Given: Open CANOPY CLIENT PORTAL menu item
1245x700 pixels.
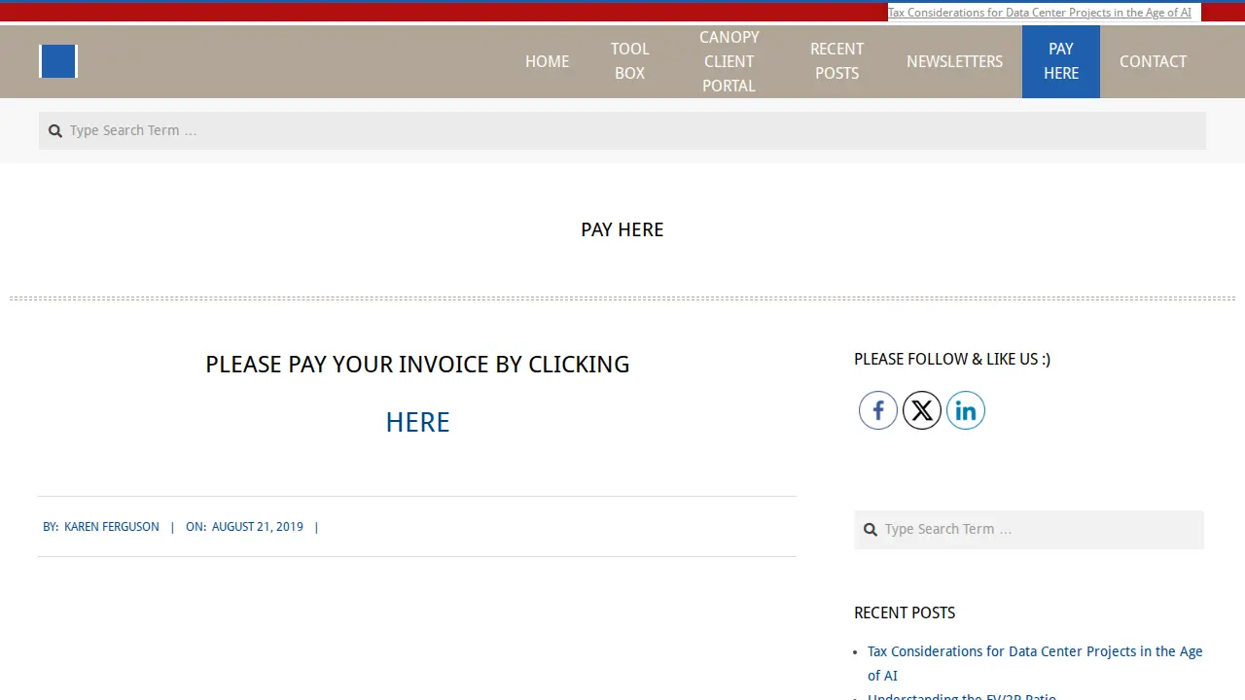Looking at the screenshot, I should pyautogui.click(x=729, y=61).
